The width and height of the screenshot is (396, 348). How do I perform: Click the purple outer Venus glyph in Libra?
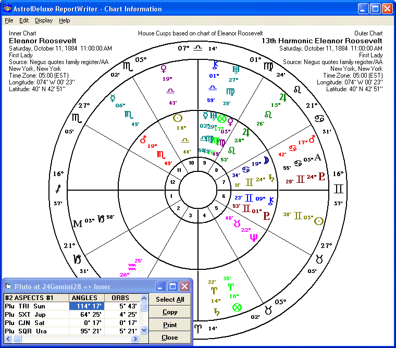(164, 68)
